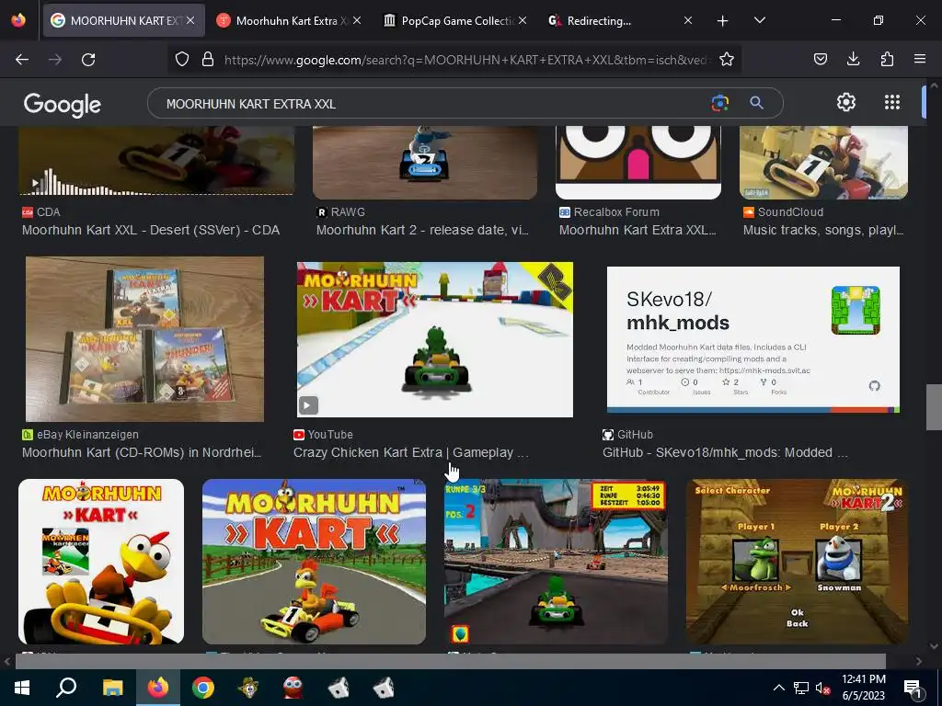Switch to PopCap Game Collection tab
The image size is (942, 706).
[x=453, y=20]
